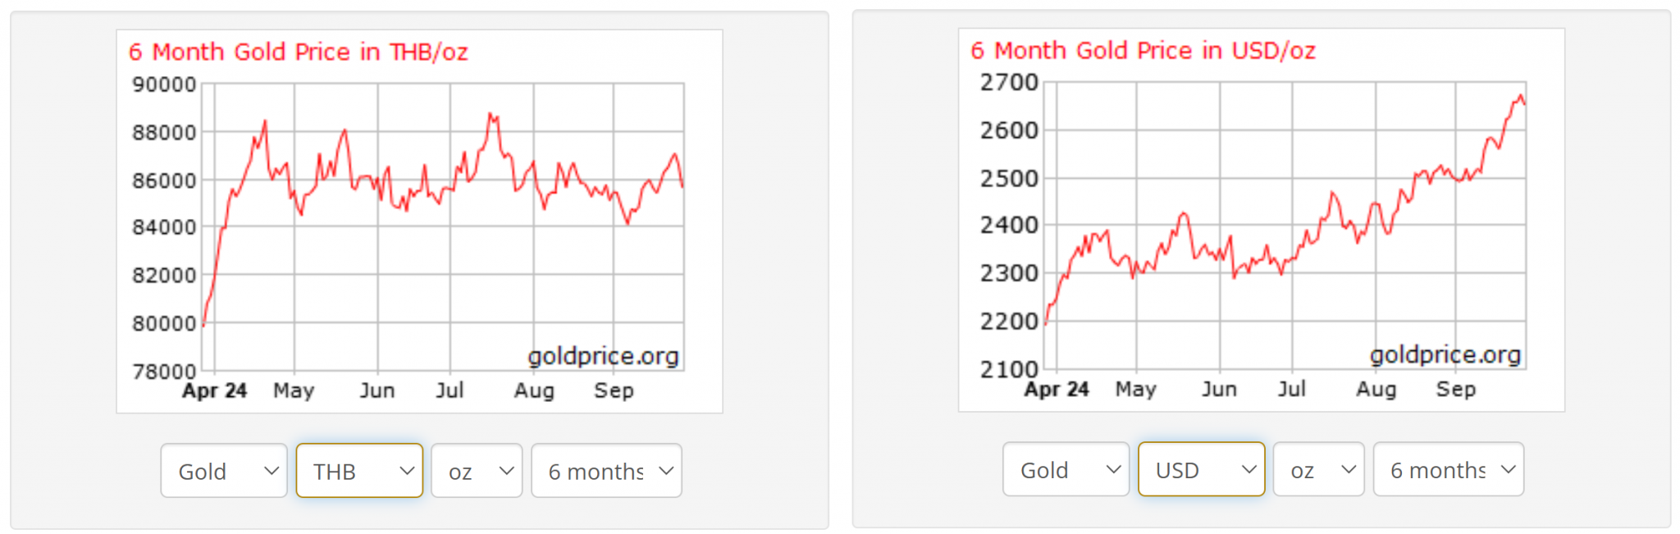Click the chevron on the left Gold dropdown
Screen dimensions: 1680x534
pyautogui.click(x=272, y=471)
